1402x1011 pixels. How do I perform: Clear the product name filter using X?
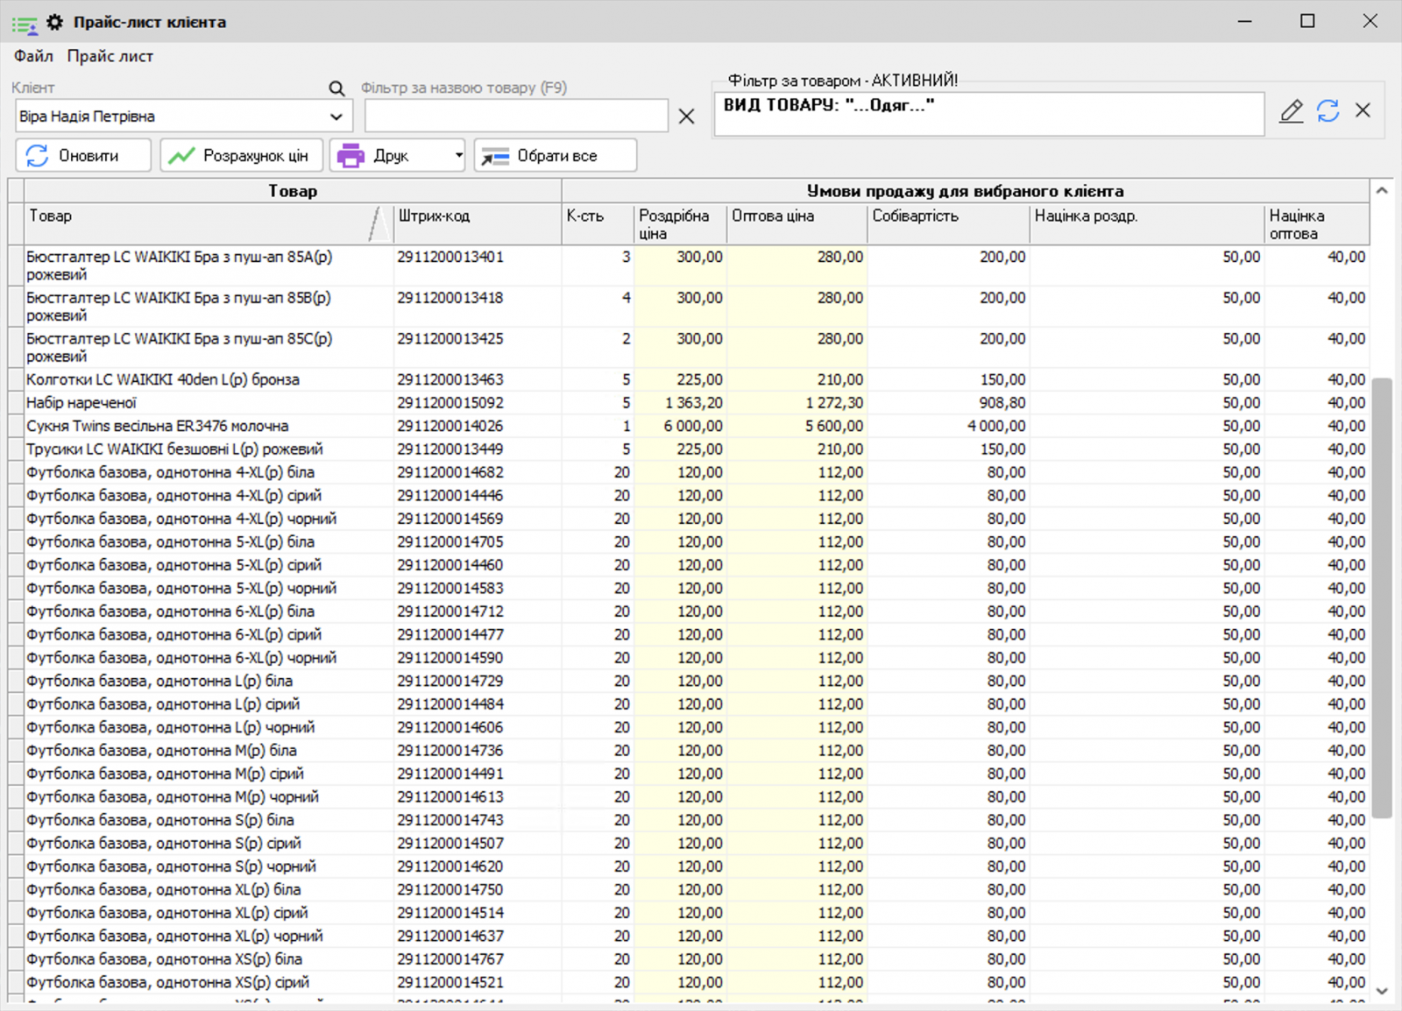pyautogui.click(x=686, y=116)
